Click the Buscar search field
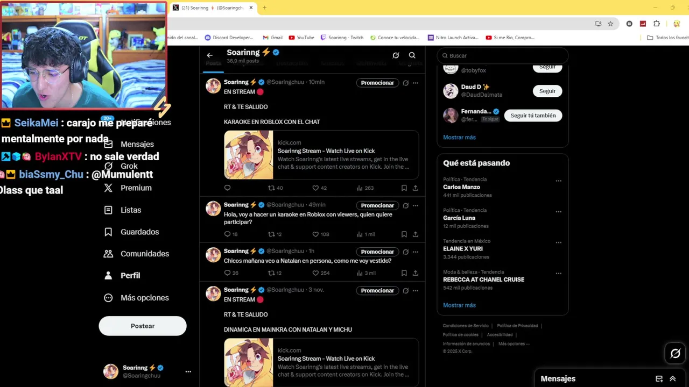The height and width of the screenshot is (387, 689). (503, 55)
